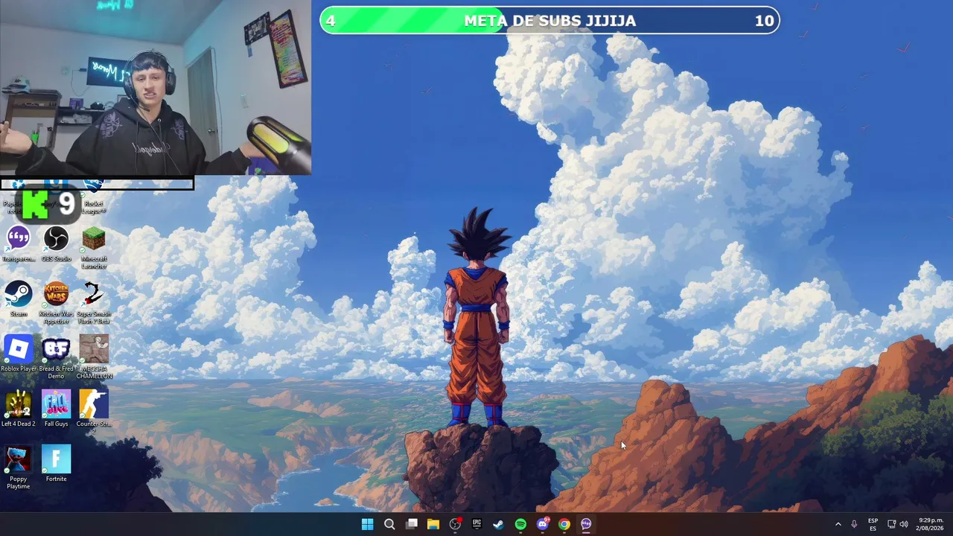Select the Left 4 Dead 2 icon
This screenshot has height=536, width=953.
tap(19, 409)
